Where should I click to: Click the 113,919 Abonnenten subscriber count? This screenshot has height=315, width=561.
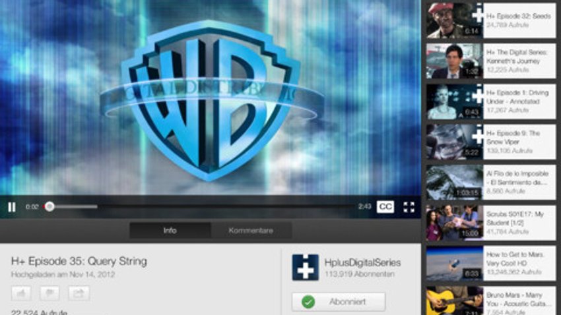(360, 274)
